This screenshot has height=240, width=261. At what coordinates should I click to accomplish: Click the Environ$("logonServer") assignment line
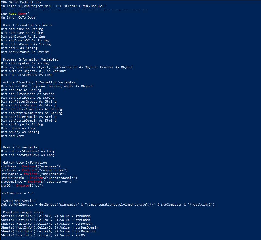[36, 182]
